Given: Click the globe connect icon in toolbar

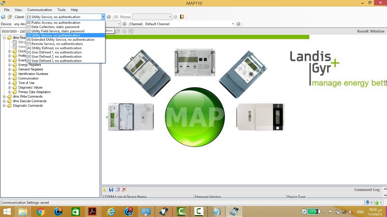Looking at the screenshot, I should tap(3, 17).
